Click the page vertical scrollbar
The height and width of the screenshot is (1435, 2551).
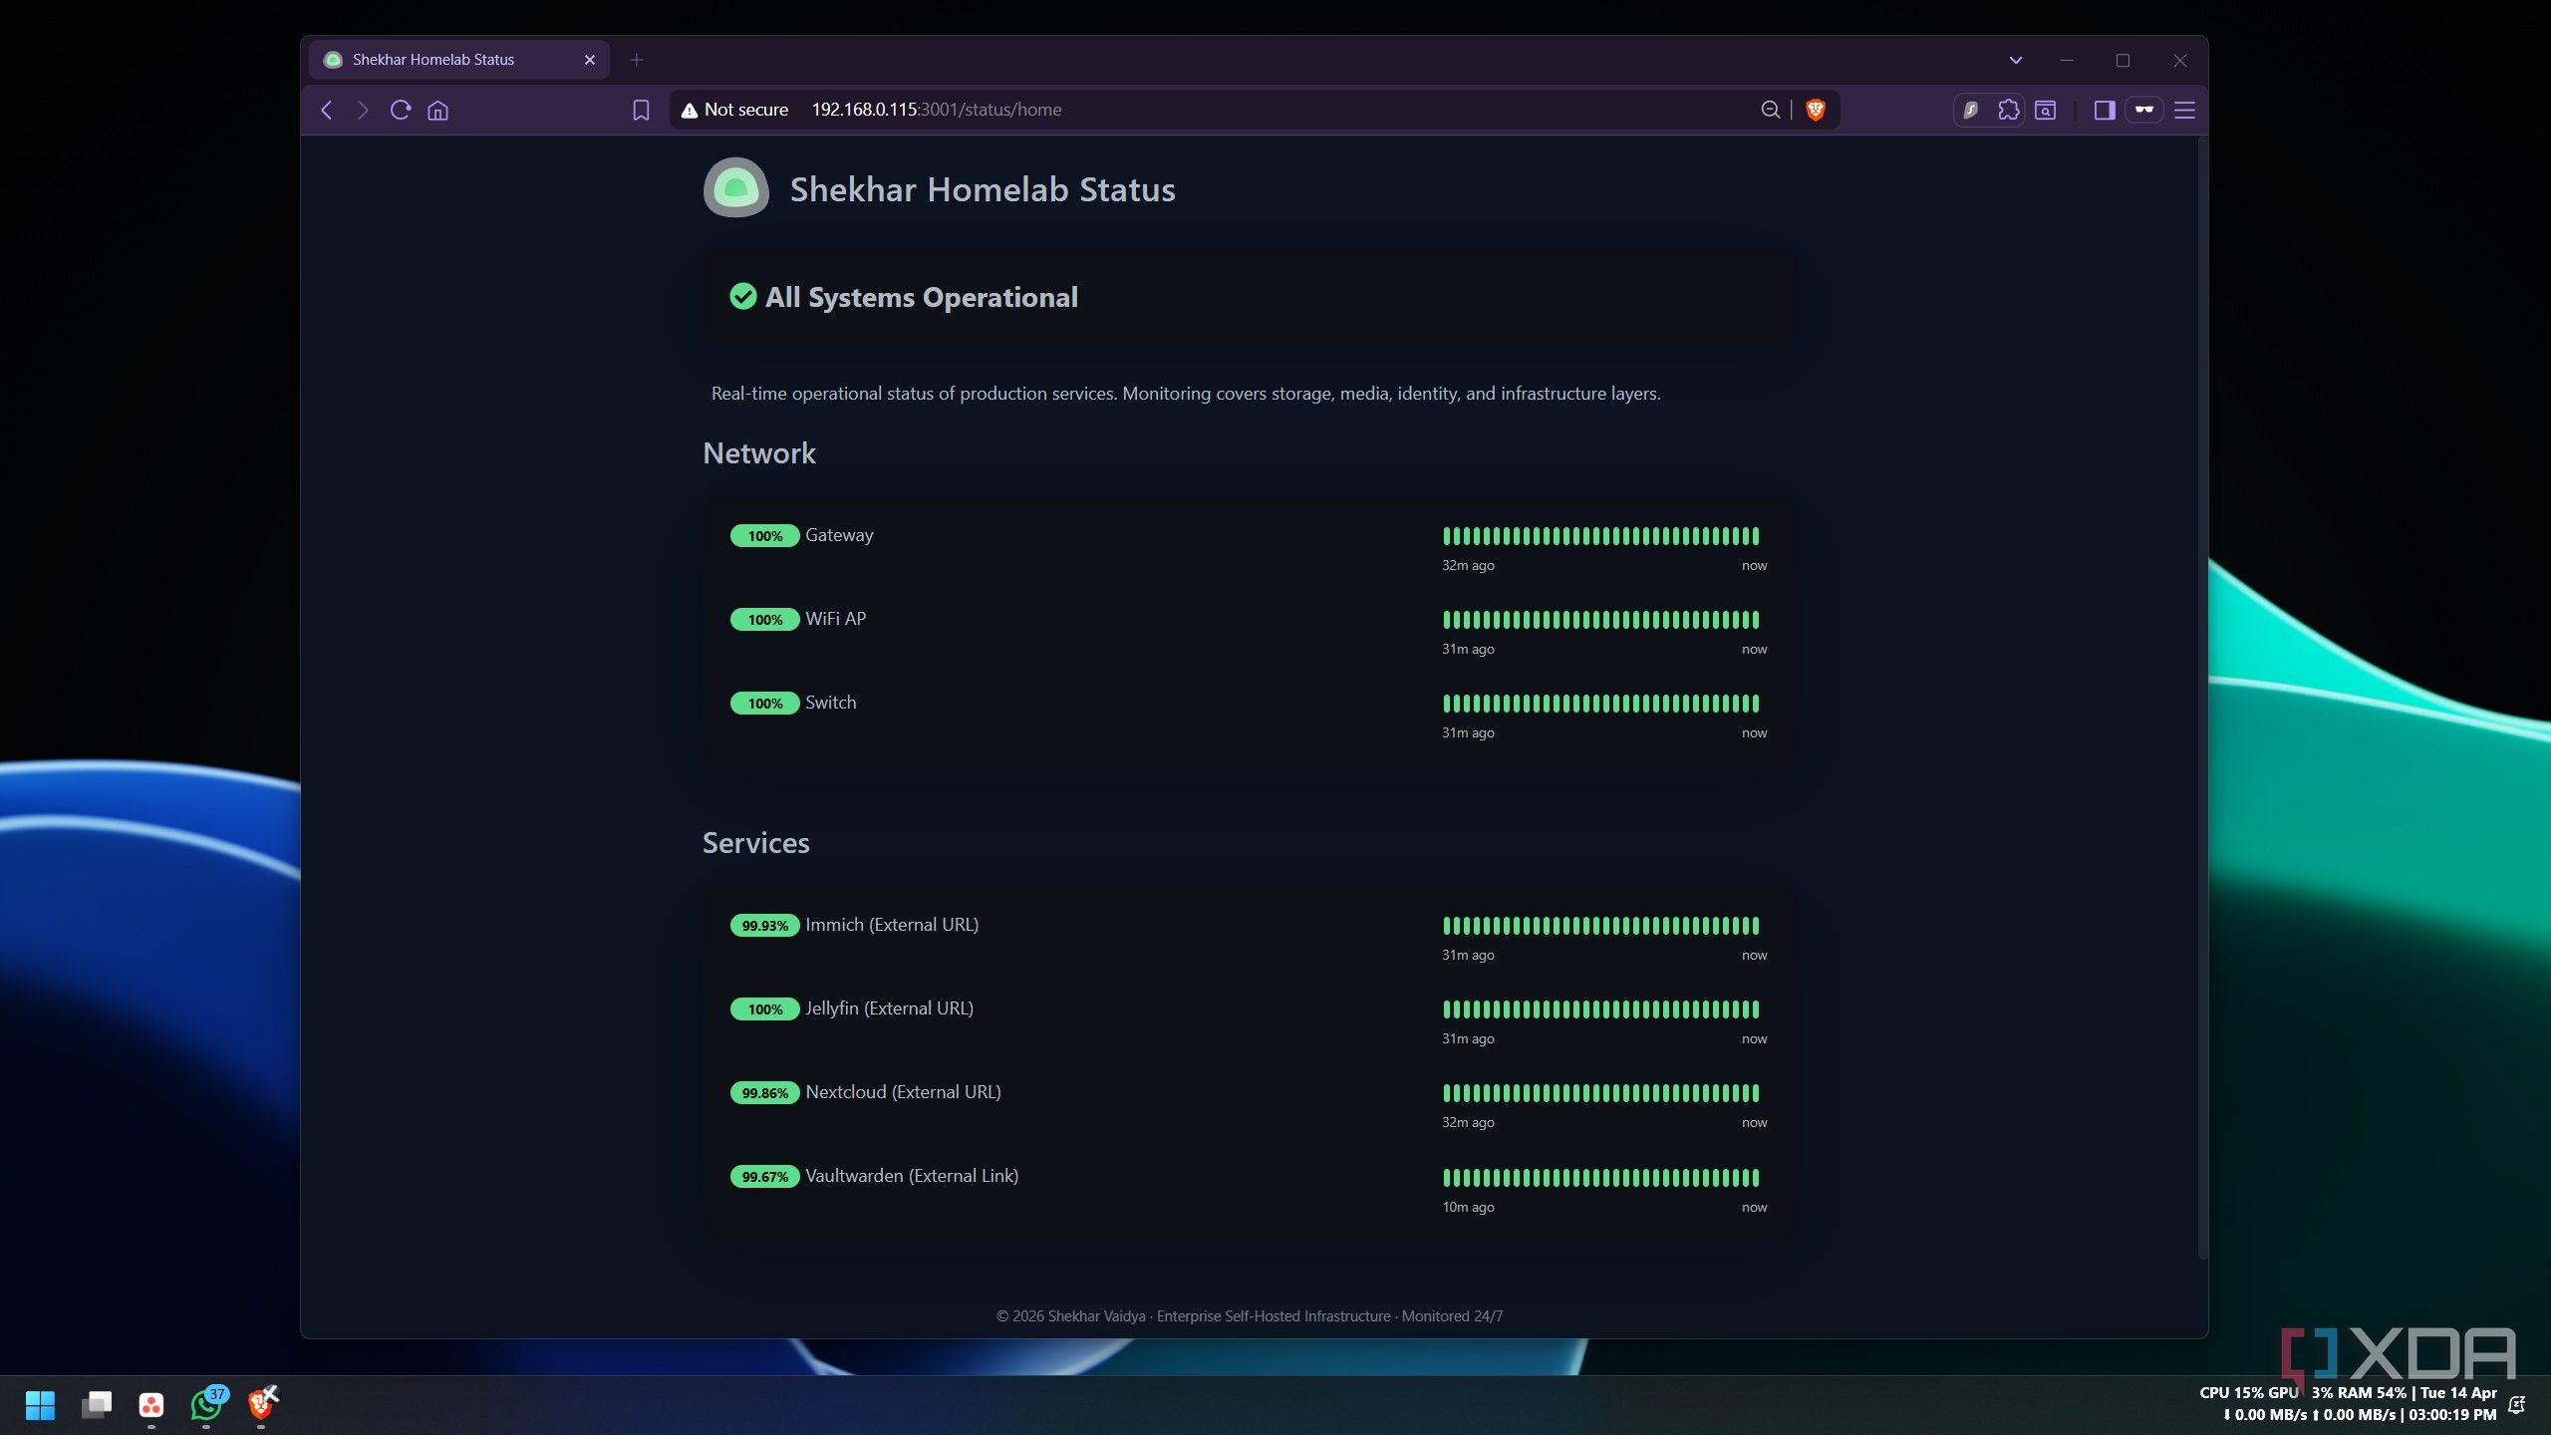pos(2202,698)
